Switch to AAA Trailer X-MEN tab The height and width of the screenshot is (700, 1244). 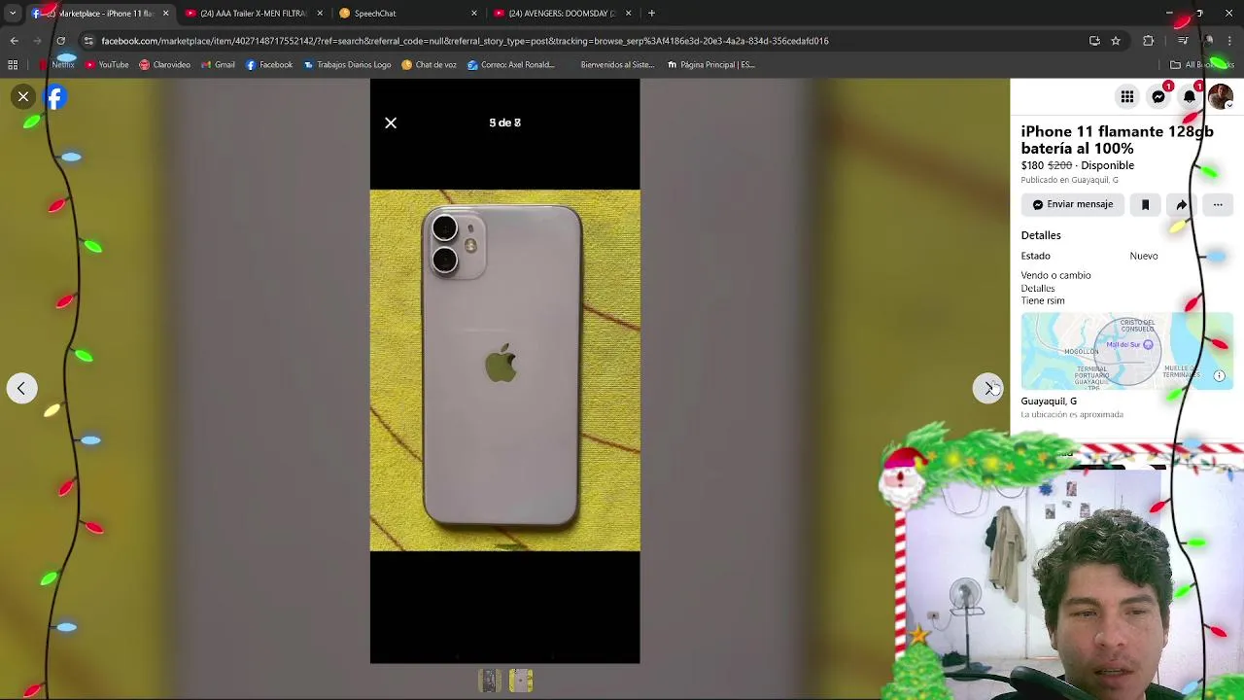253,14
